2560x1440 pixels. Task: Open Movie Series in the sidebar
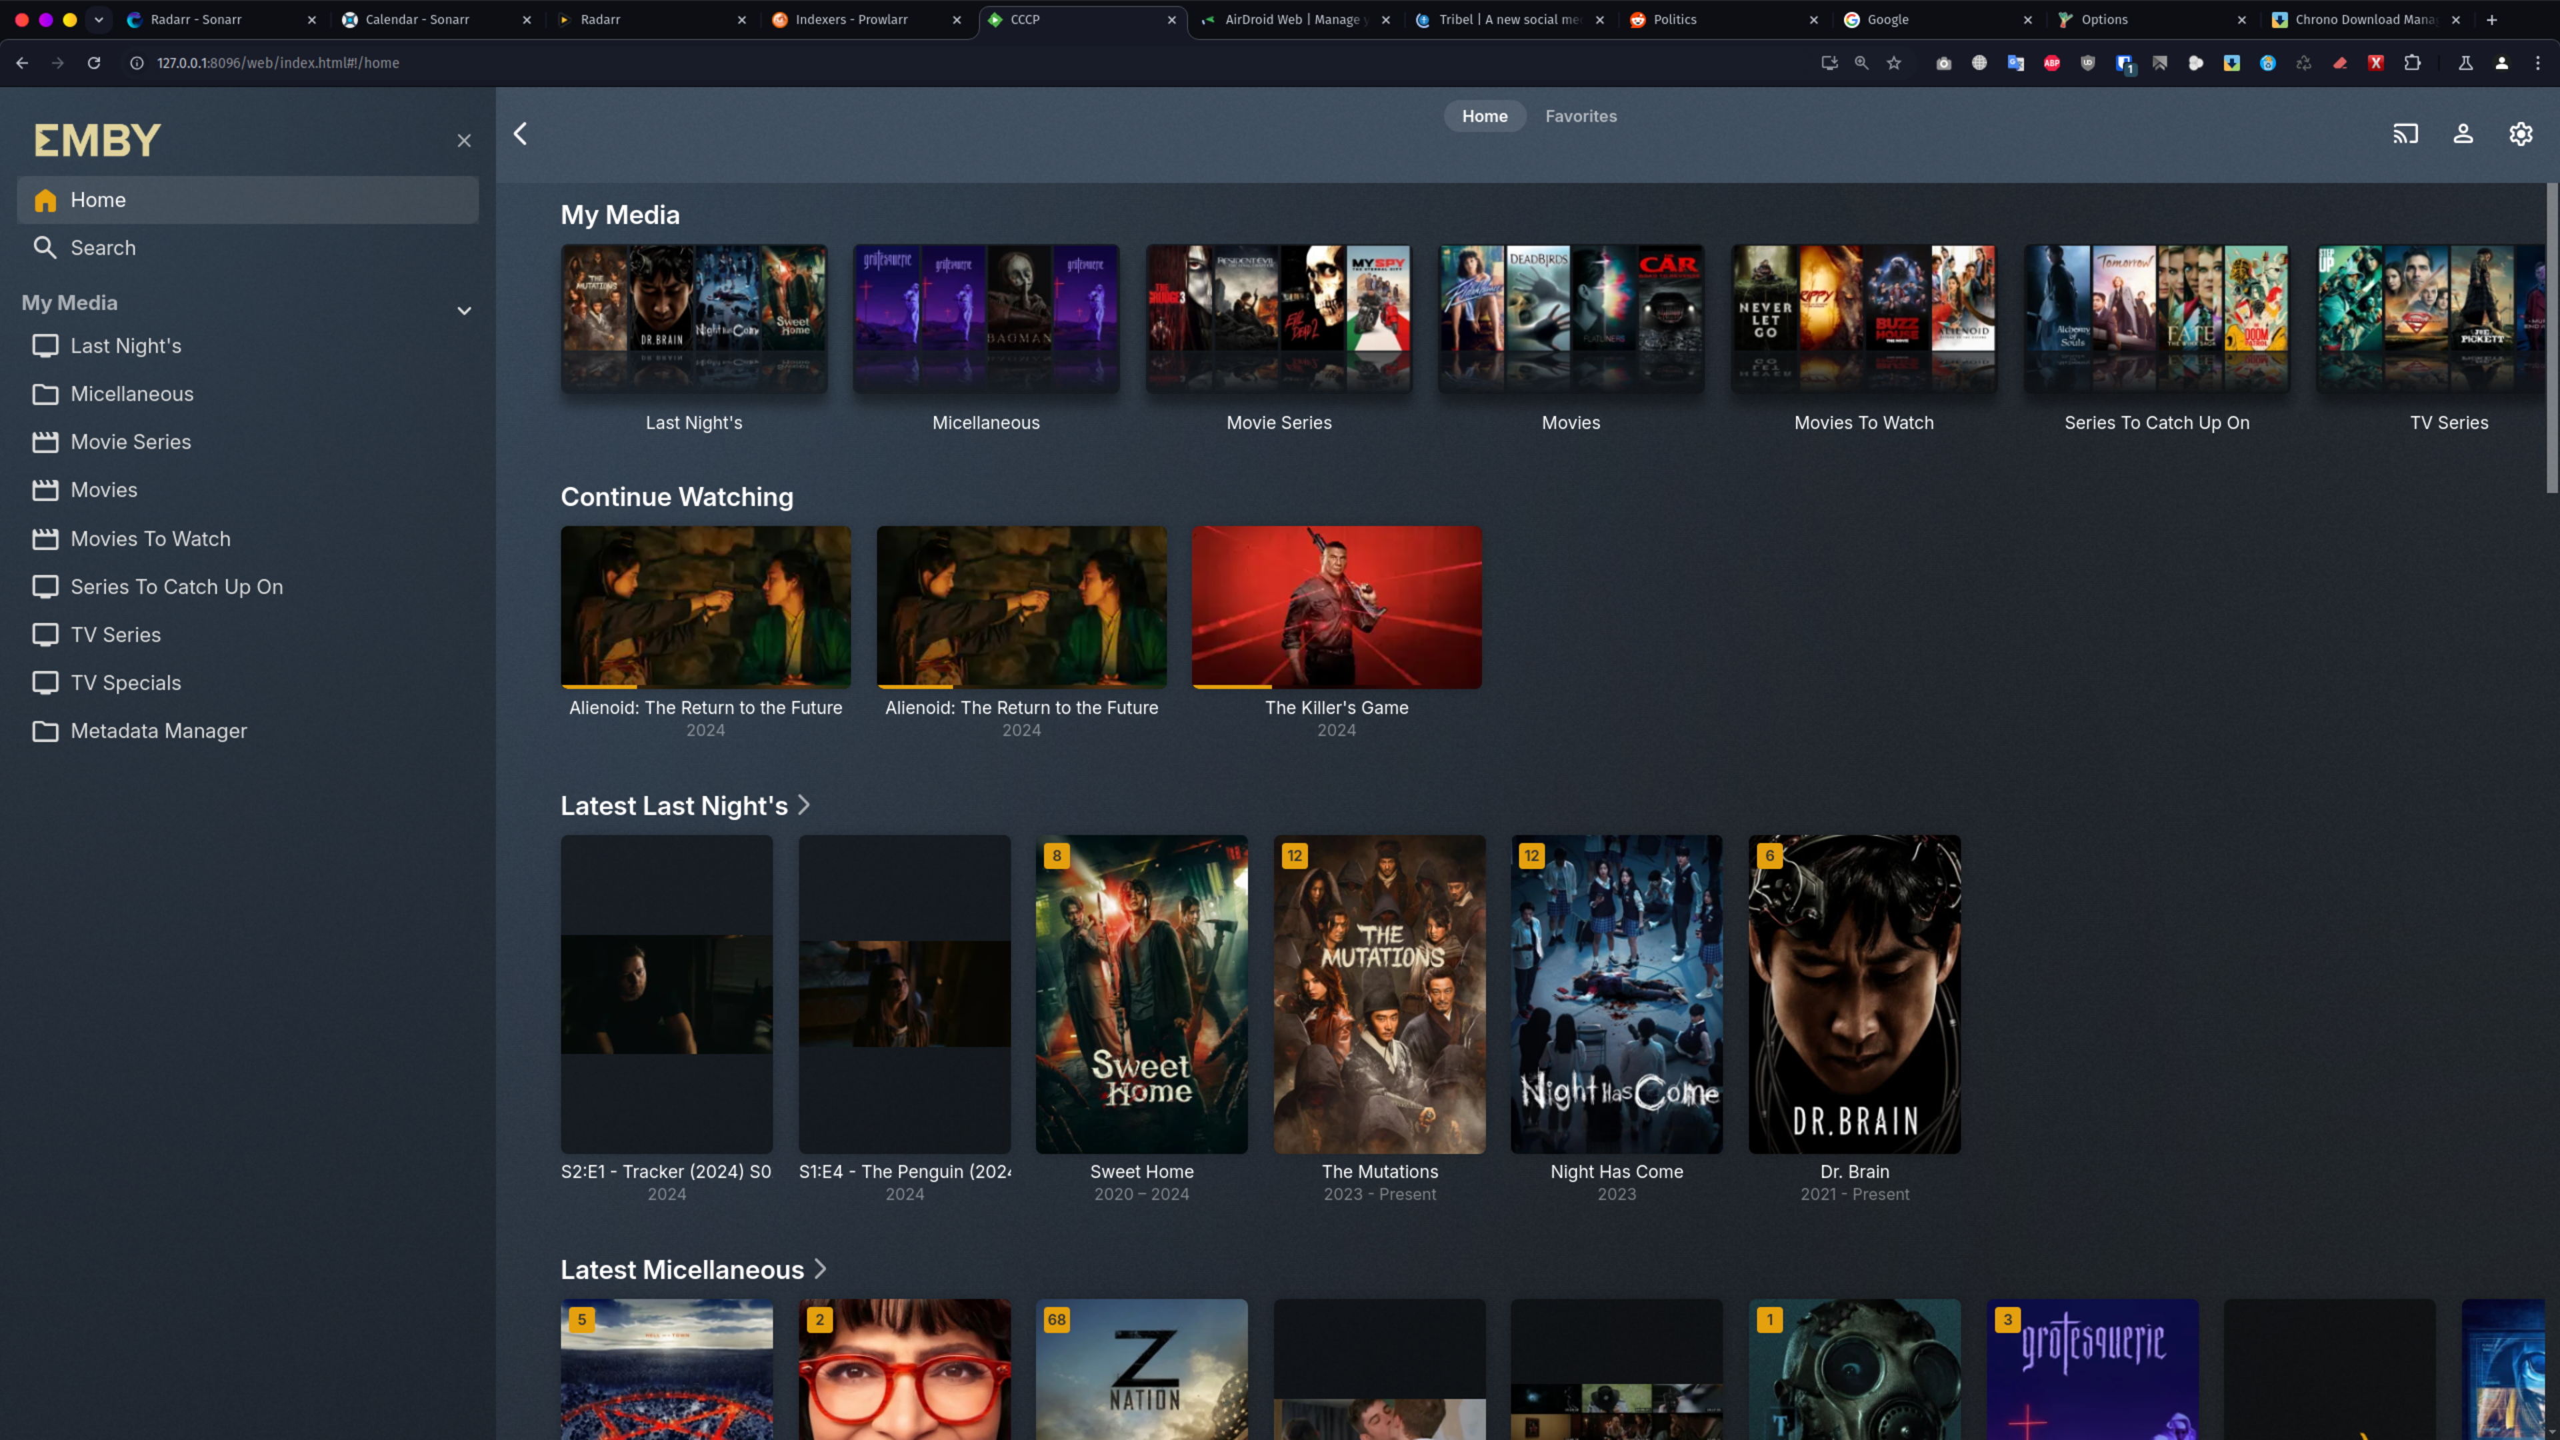click(130, 442)
